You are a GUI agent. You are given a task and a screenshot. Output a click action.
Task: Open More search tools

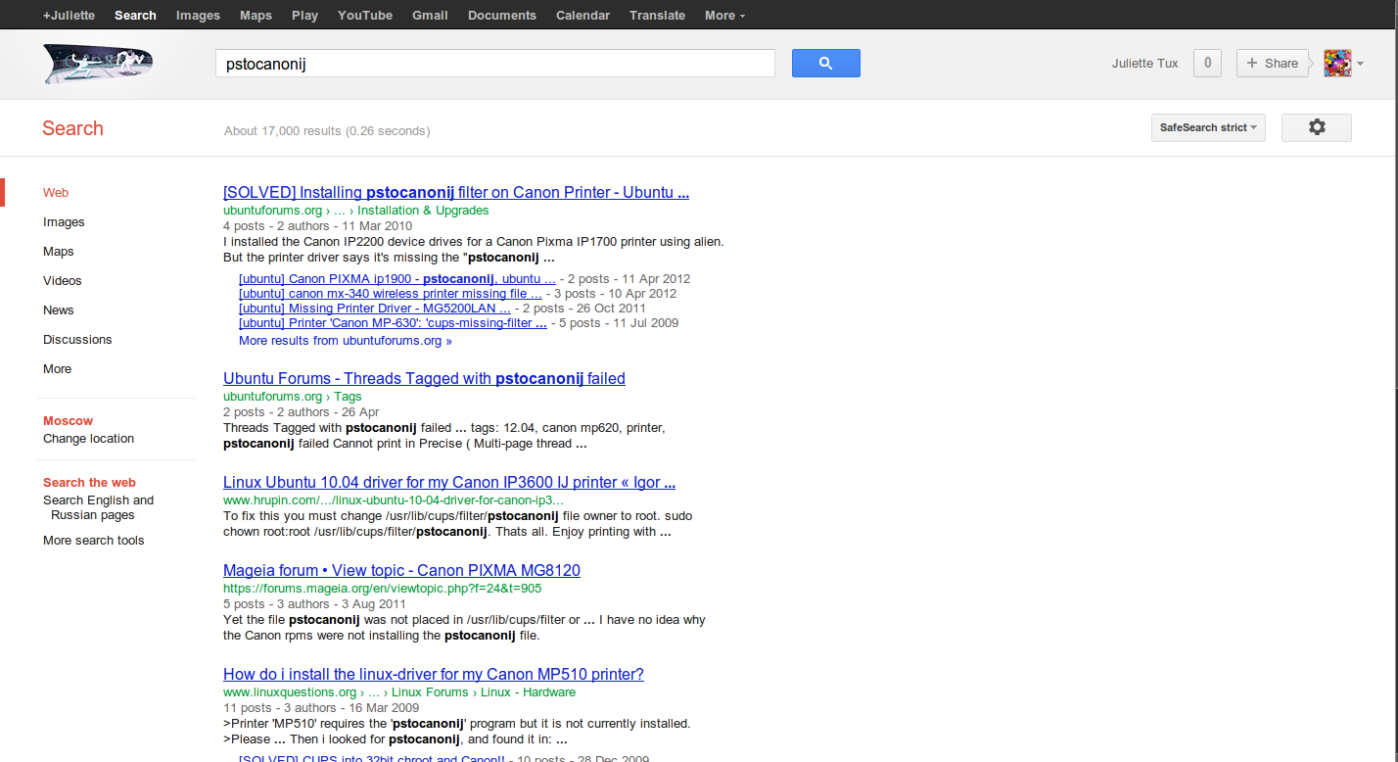click(x=93, y=541)
